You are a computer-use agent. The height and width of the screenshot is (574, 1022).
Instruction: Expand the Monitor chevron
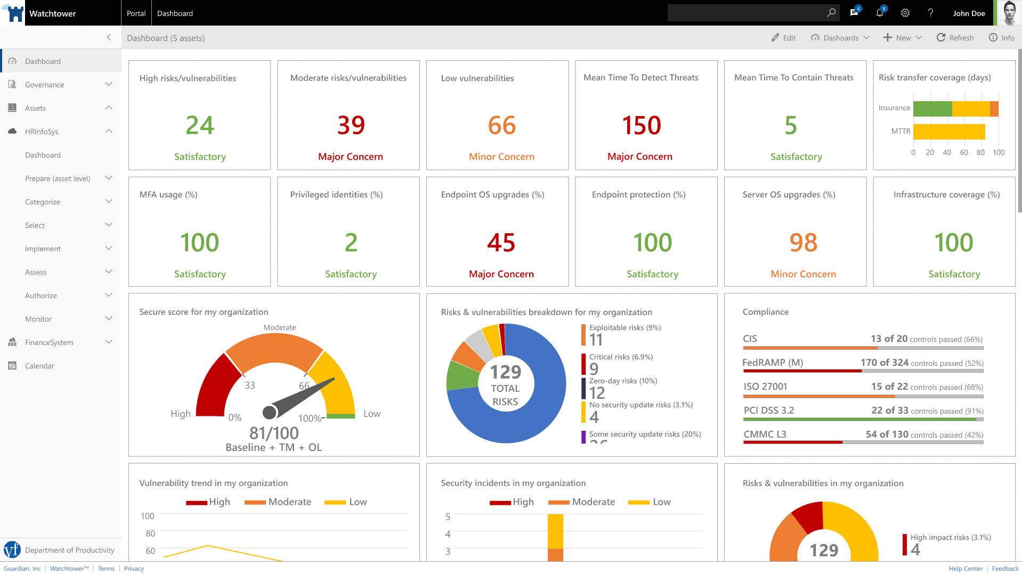109,318
